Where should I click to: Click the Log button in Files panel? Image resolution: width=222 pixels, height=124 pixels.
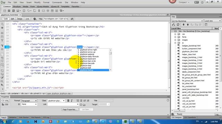click(217, 114)
